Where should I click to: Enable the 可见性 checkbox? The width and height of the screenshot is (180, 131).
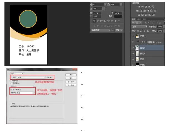point(11,83)
